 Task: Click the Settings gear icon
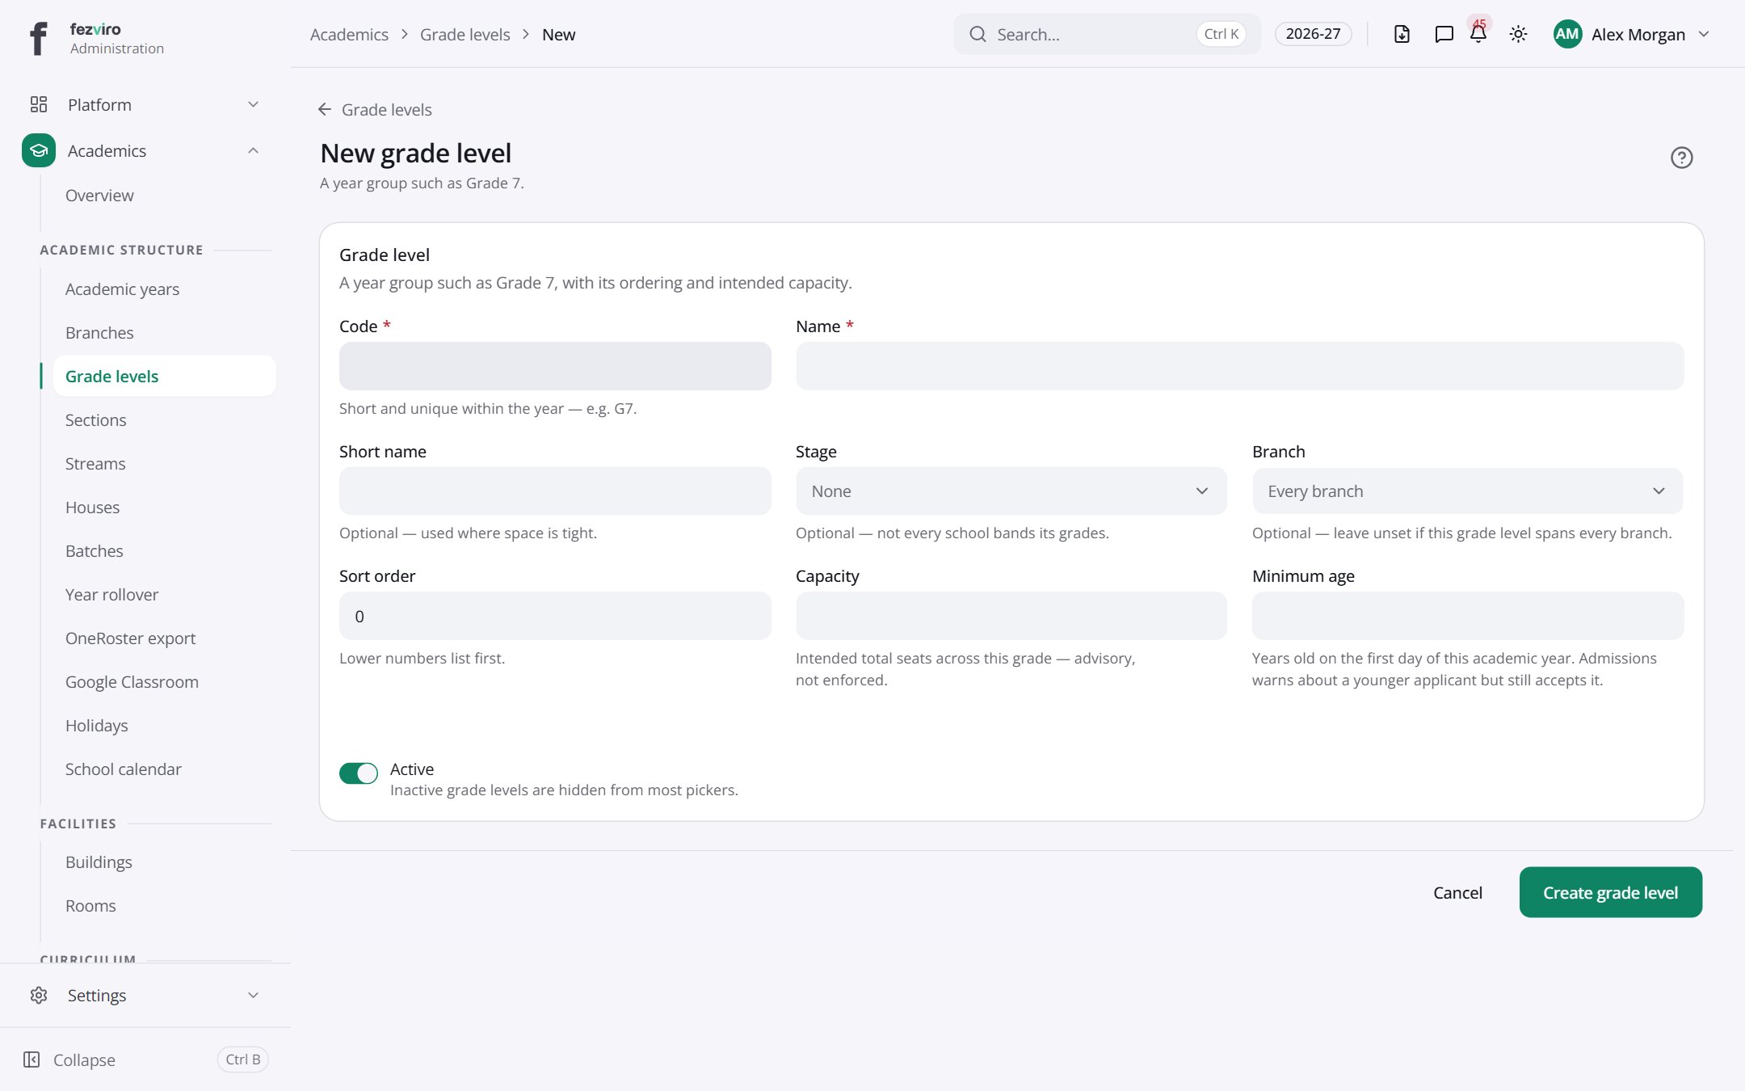(39, 995)
